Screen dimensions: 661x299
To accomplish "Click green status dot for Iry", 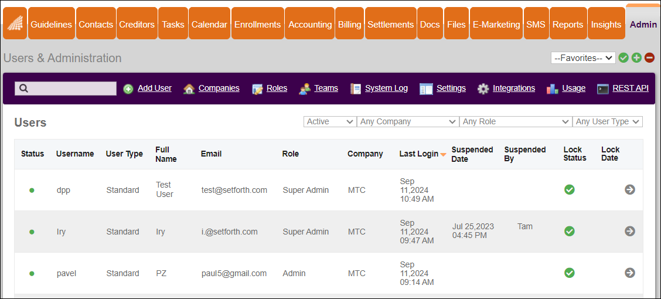I will pyautogui.click(x=32, y=232).
